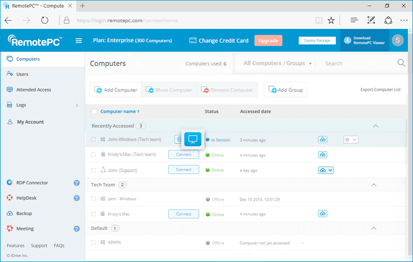
Task: Open the Features footer link
Action: 15,245
